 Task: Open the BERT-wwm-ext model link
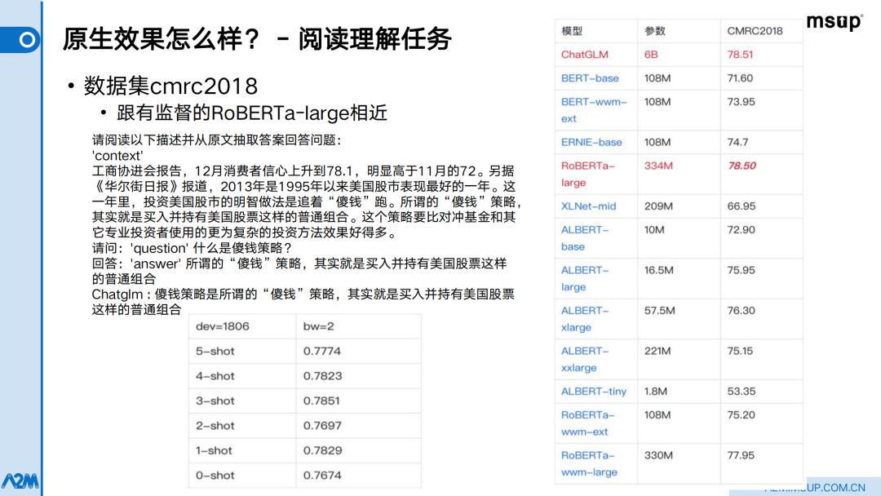click(594, 110)
